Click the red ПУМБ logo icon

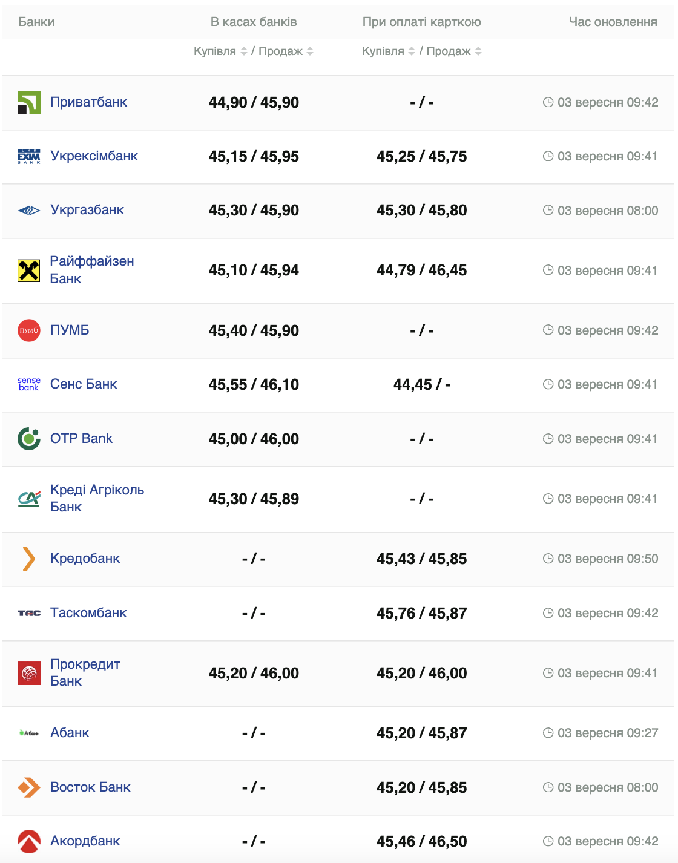click(x=29, y=330)
